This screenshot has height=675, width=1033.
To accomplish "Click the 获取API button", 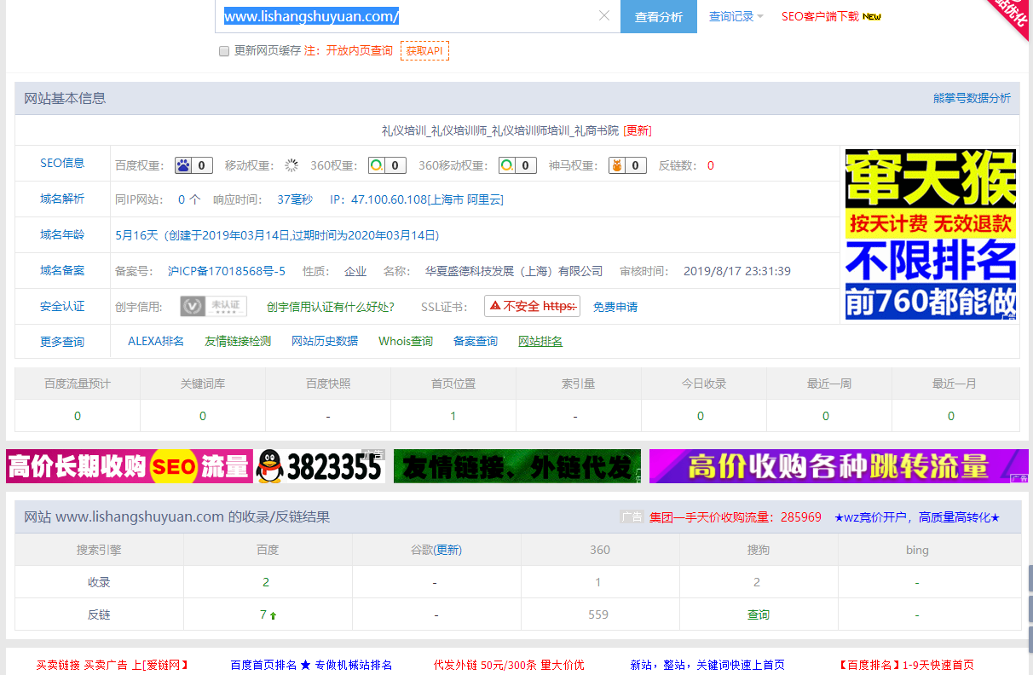I will click(x=424, y=51).
